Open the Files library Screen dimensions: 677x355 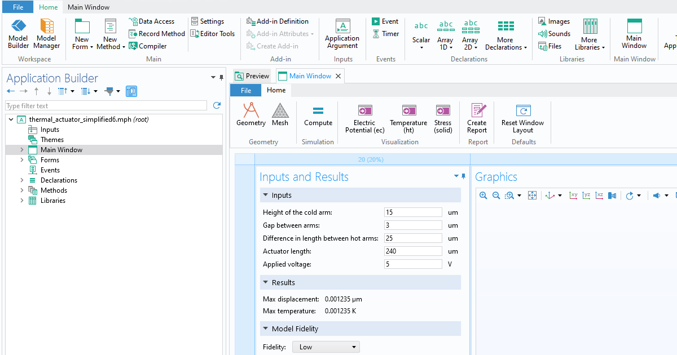[549, 46]
